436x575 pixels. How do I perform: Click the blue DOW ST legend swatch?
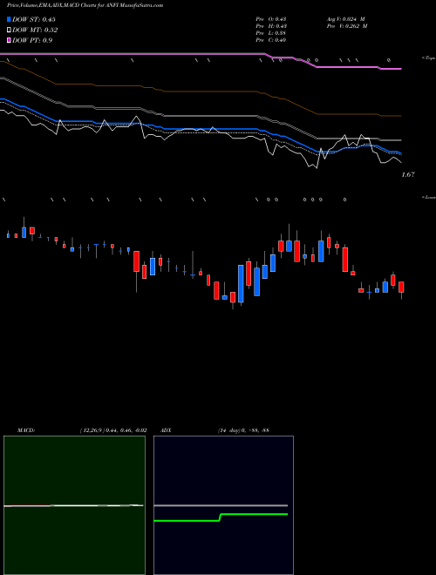pyautogui.click(x=10, y=19)
